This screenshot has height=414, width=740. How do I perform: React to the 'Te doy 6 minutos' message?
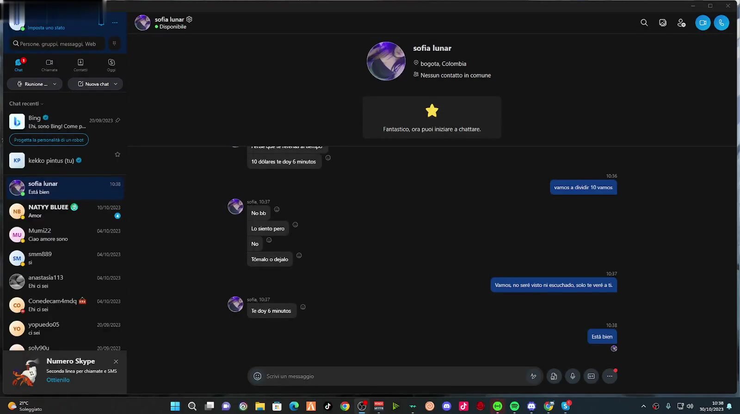point(303,307)
